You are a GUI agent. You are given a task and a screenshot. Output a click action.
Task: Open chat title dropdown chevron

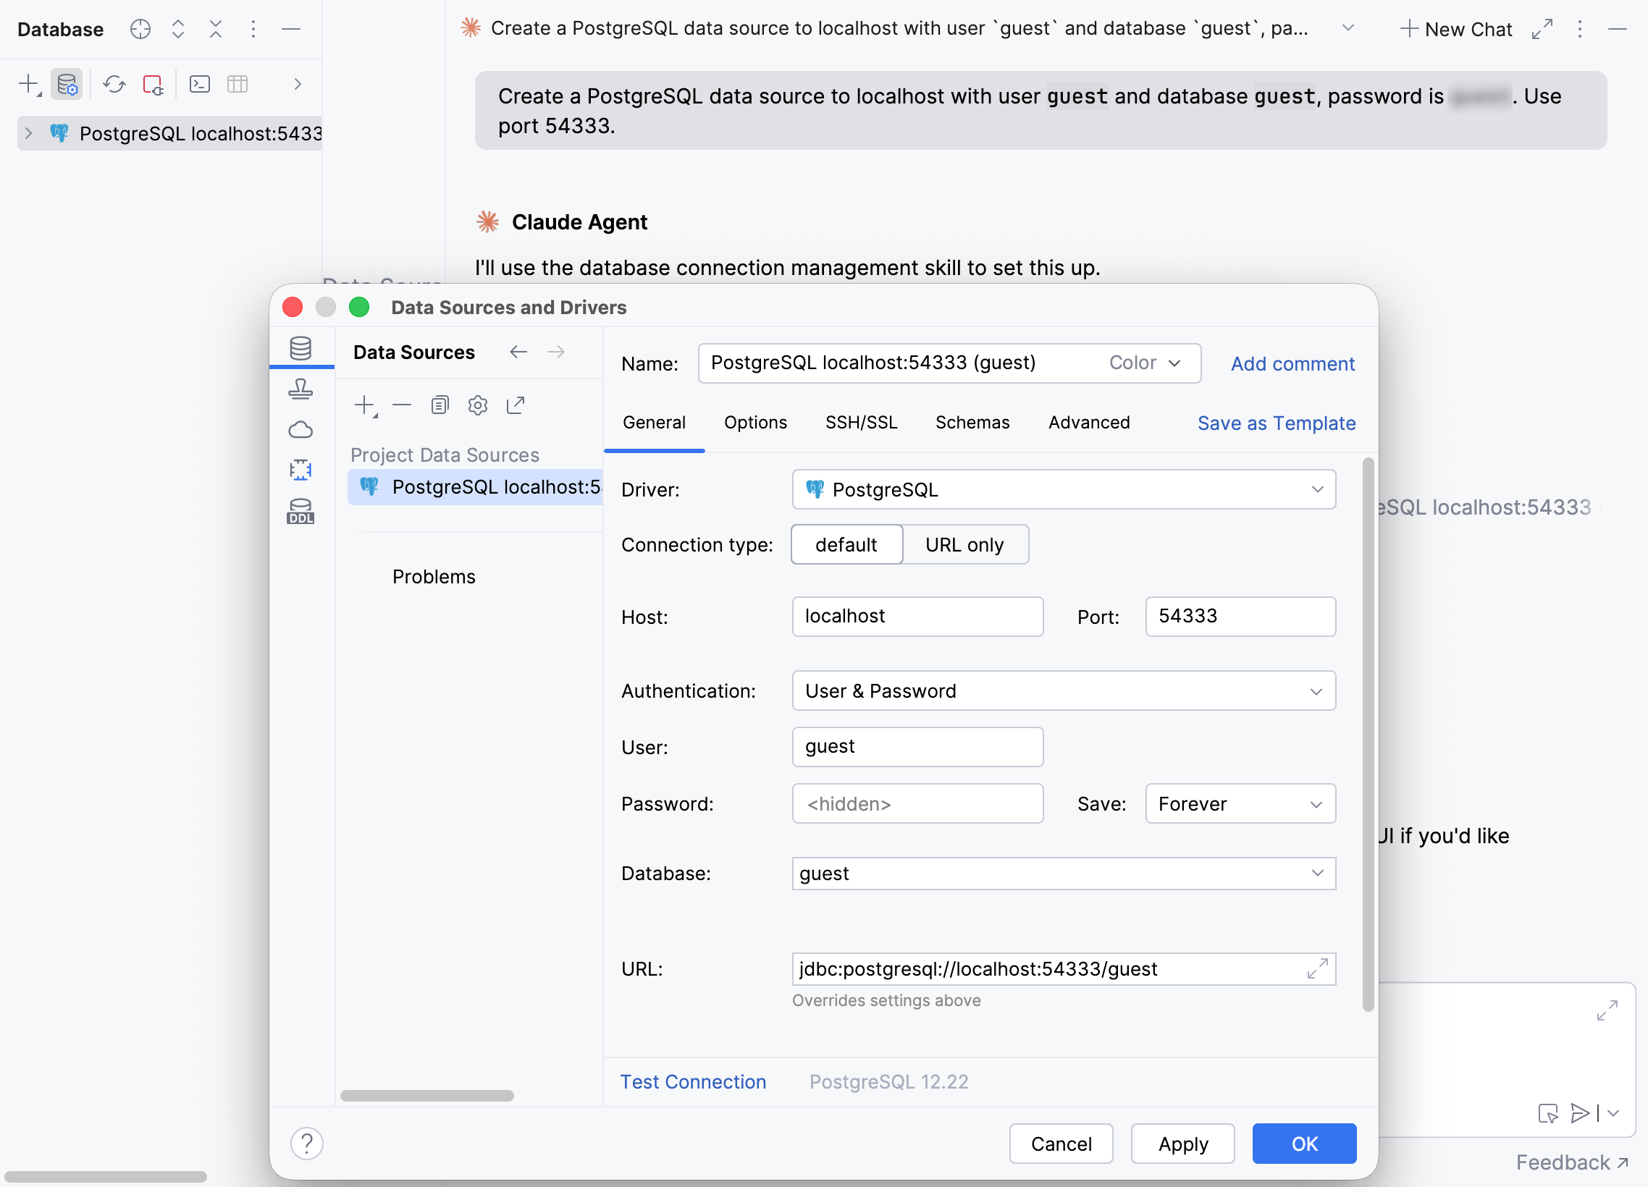pos(1348,28)
